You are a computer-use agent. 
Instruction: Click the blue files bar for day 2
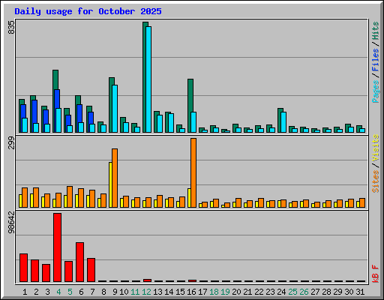click(34, 111)
